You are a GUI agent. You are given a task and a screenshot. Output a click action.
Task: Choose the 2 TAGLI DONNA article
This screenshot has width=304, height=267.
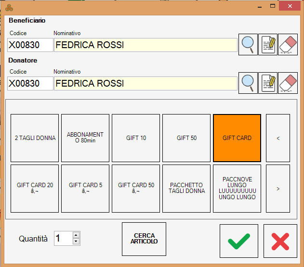coord(35,138)
